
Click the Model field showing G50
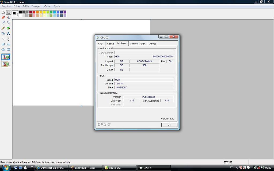tap(134, 57)
